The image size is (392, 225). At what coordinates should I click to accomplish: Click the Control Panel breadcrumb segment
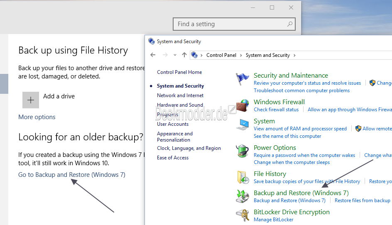pyautogui.click(x=221, y=55)
